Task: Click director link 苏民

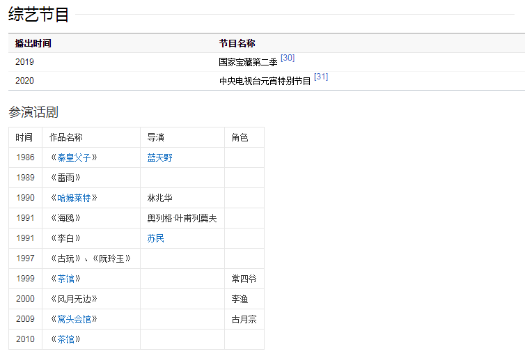Action: pos(155,238)
